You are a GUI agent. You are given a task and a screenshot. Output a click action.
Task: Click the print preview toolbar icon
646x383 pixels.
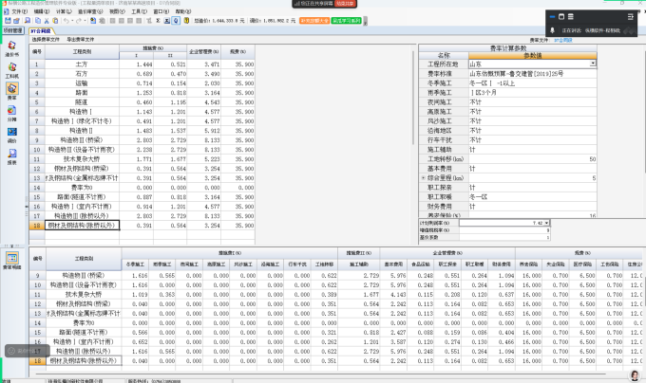[x=28, y=21]
